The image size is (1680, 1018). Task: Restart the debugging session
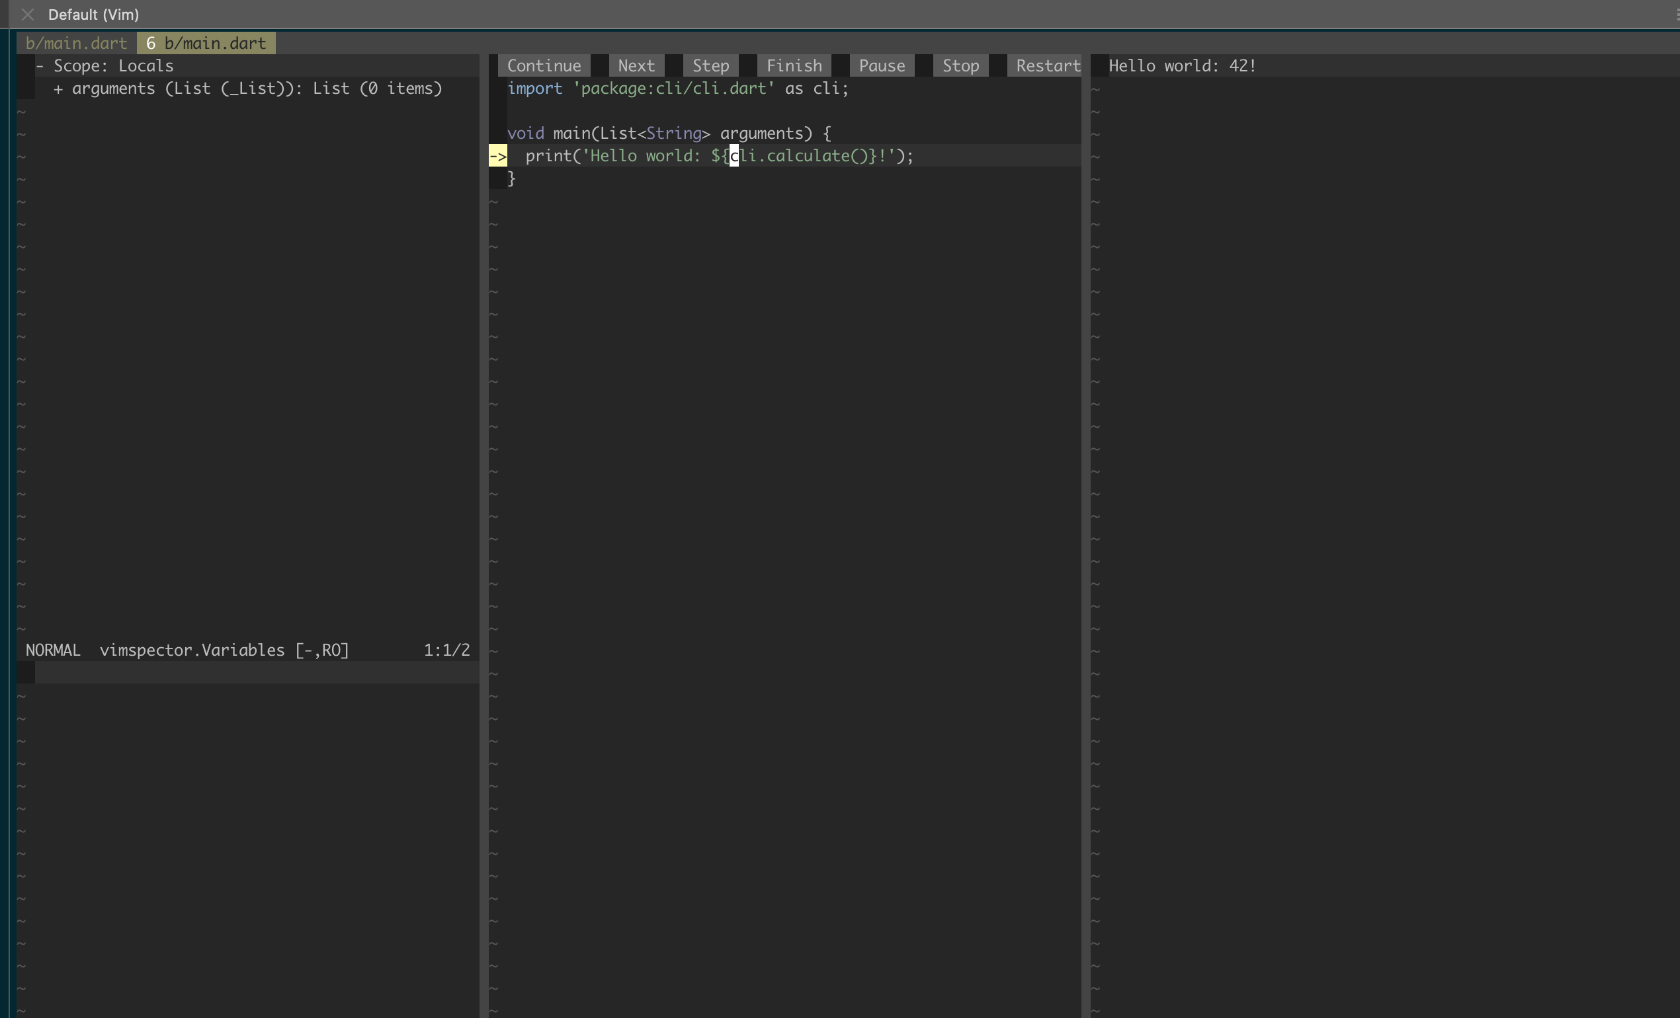(1048, 65)
